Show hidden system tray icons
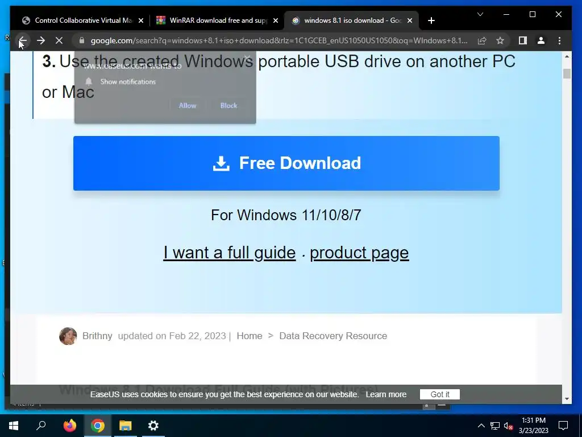This screenshot has width=582, height=437. click(x=481, y=426)
